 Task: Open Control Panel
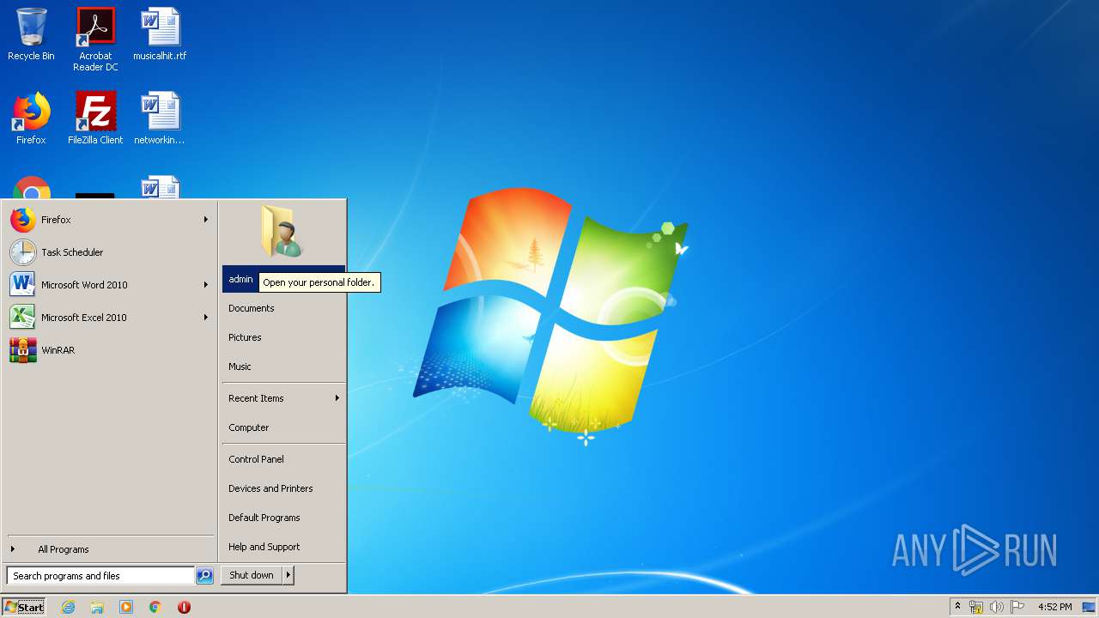pyautogui.click(x=283, y=460)
